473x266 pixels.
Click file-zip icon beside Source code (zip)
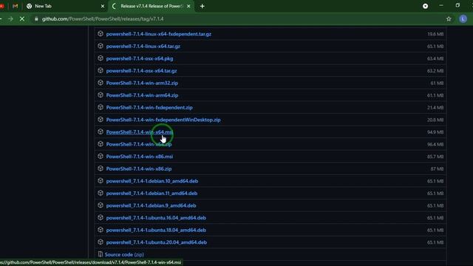101,254
